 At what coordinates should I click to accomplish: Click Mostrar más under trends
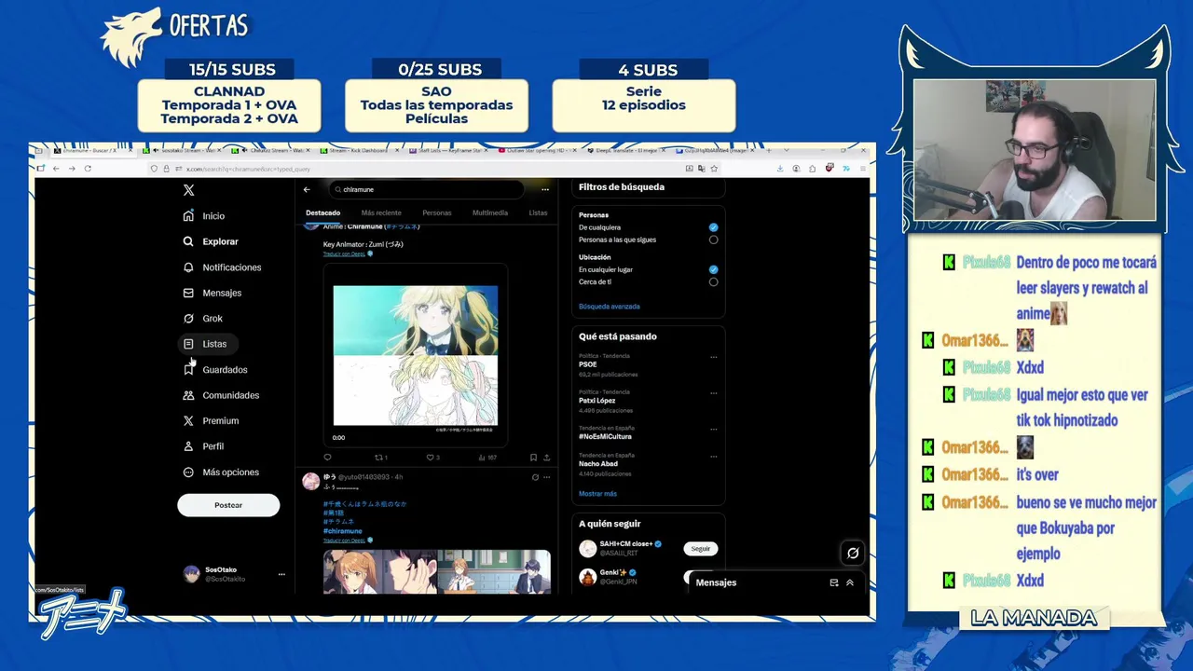tap(597, 494)
